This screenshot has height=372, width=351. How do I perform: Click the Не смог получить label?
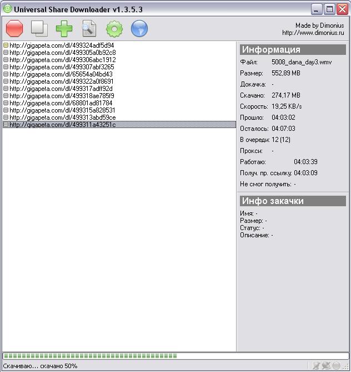(265, 184)
